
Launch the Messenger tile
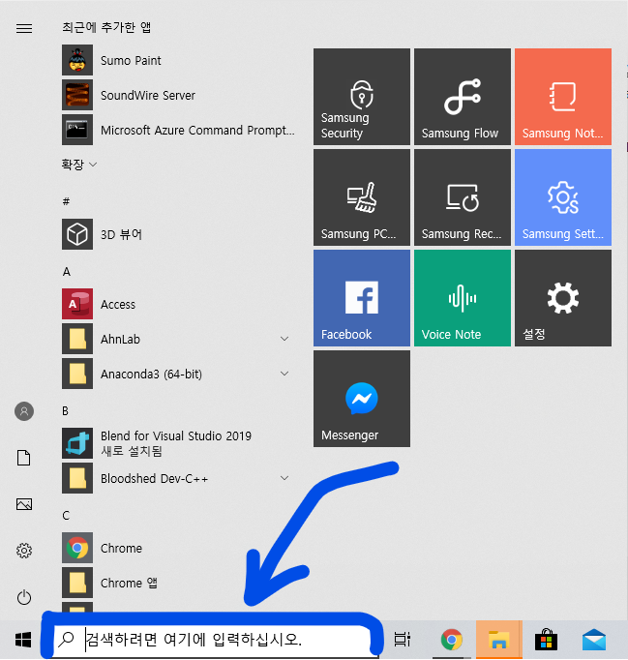click(x=362, y=399)
